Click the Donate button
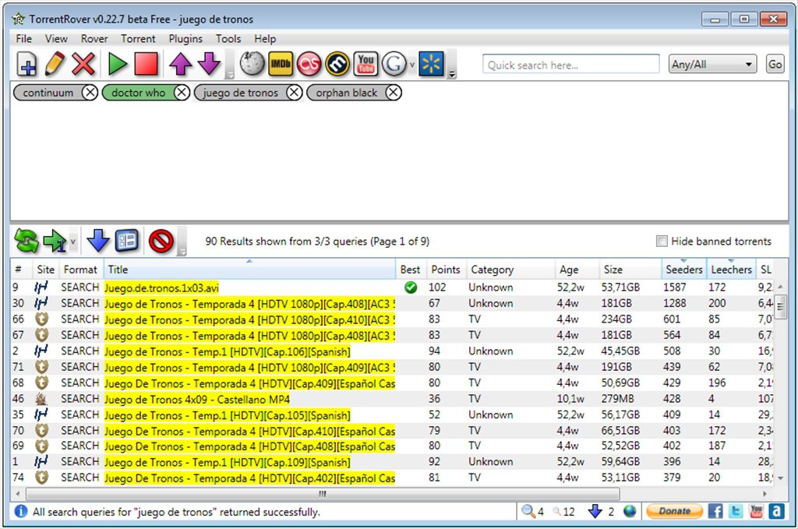 click(x=674, y=511)
